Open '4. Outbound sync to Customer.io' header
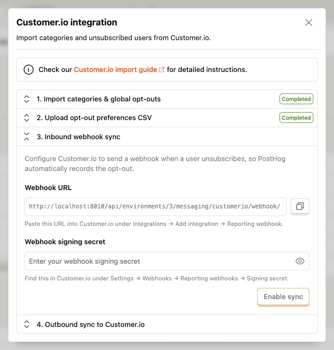Screen dimensions: 334x350 [x=167, y=324]
